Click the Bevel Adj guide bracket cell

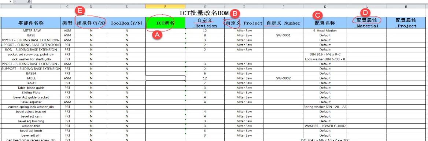[x=31, y=97]
